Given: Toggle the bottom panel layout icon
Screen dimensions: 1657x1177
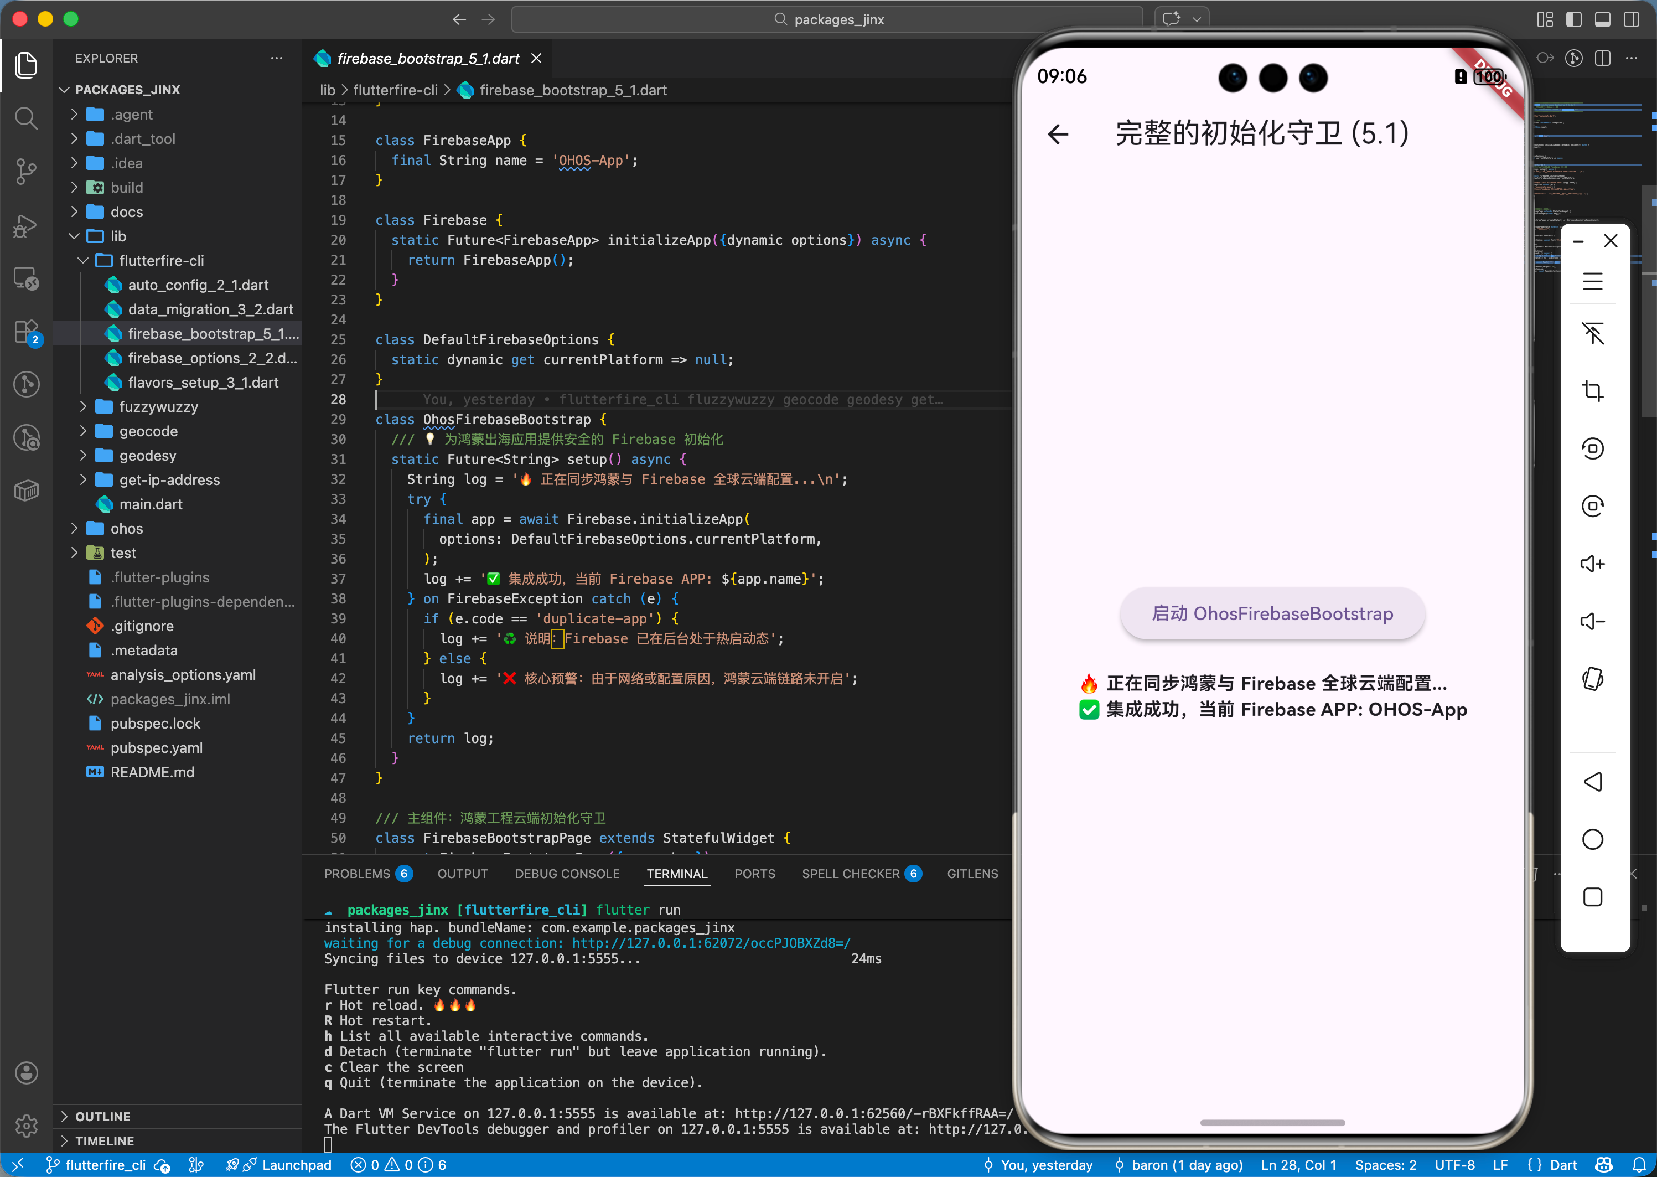Looking at the screenshot, I should coord(1602,19).
